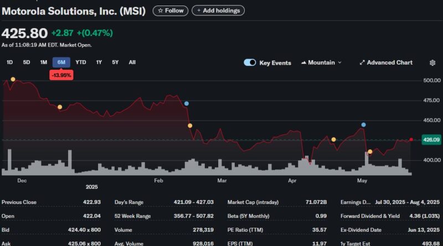This screenshot has height=246, width=443.
Task: Click the Previous Close value 422.93
Action: point(92,202)
